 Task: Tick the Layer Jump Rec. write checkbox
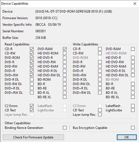tap(100, 115)
